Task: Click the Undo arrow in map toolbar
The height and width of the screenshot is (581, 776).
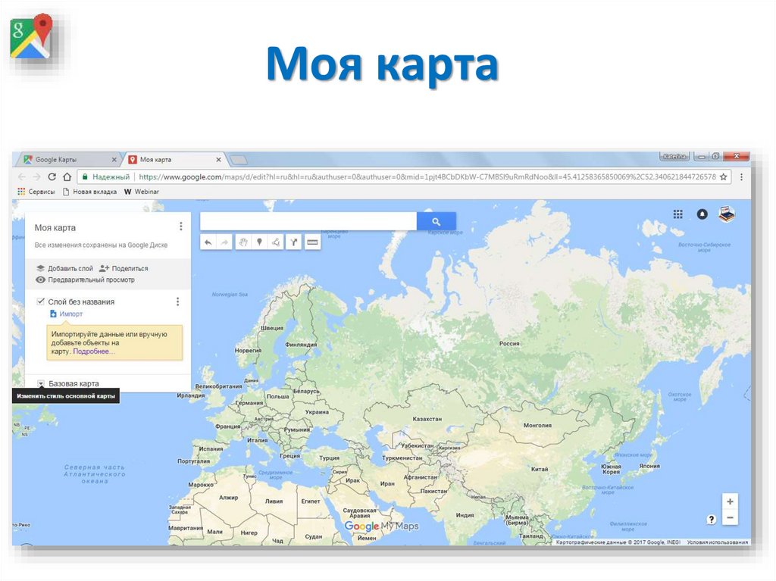Action: pos(208,242)
